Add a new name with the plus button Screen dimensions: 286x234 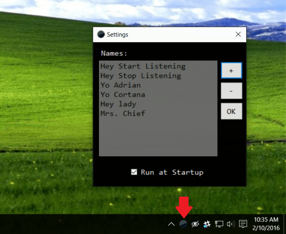click(x=231, y=70)
